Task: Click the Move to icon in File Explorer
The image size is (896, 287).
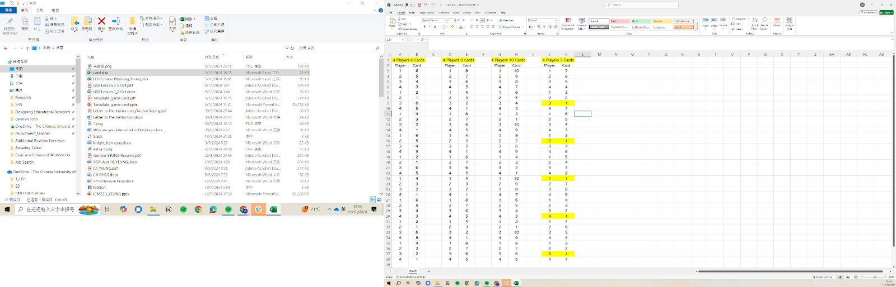Action: (x=75, y=21)
